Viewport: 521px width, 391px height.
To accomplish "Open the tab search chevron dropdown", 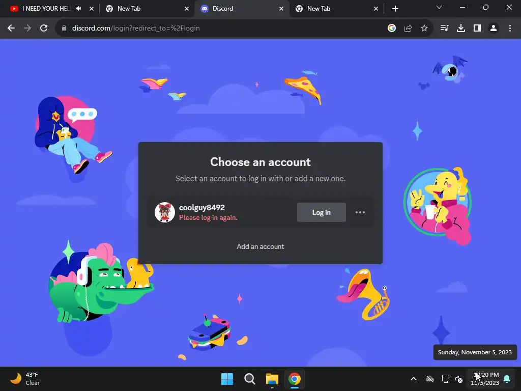I will tap(439, 7).
